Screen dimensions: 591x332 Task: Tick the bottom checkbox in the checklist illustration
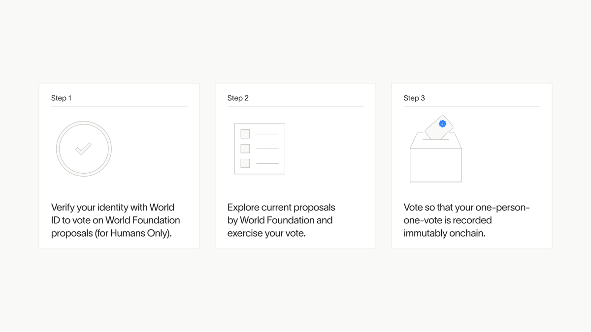click(245, 163)
